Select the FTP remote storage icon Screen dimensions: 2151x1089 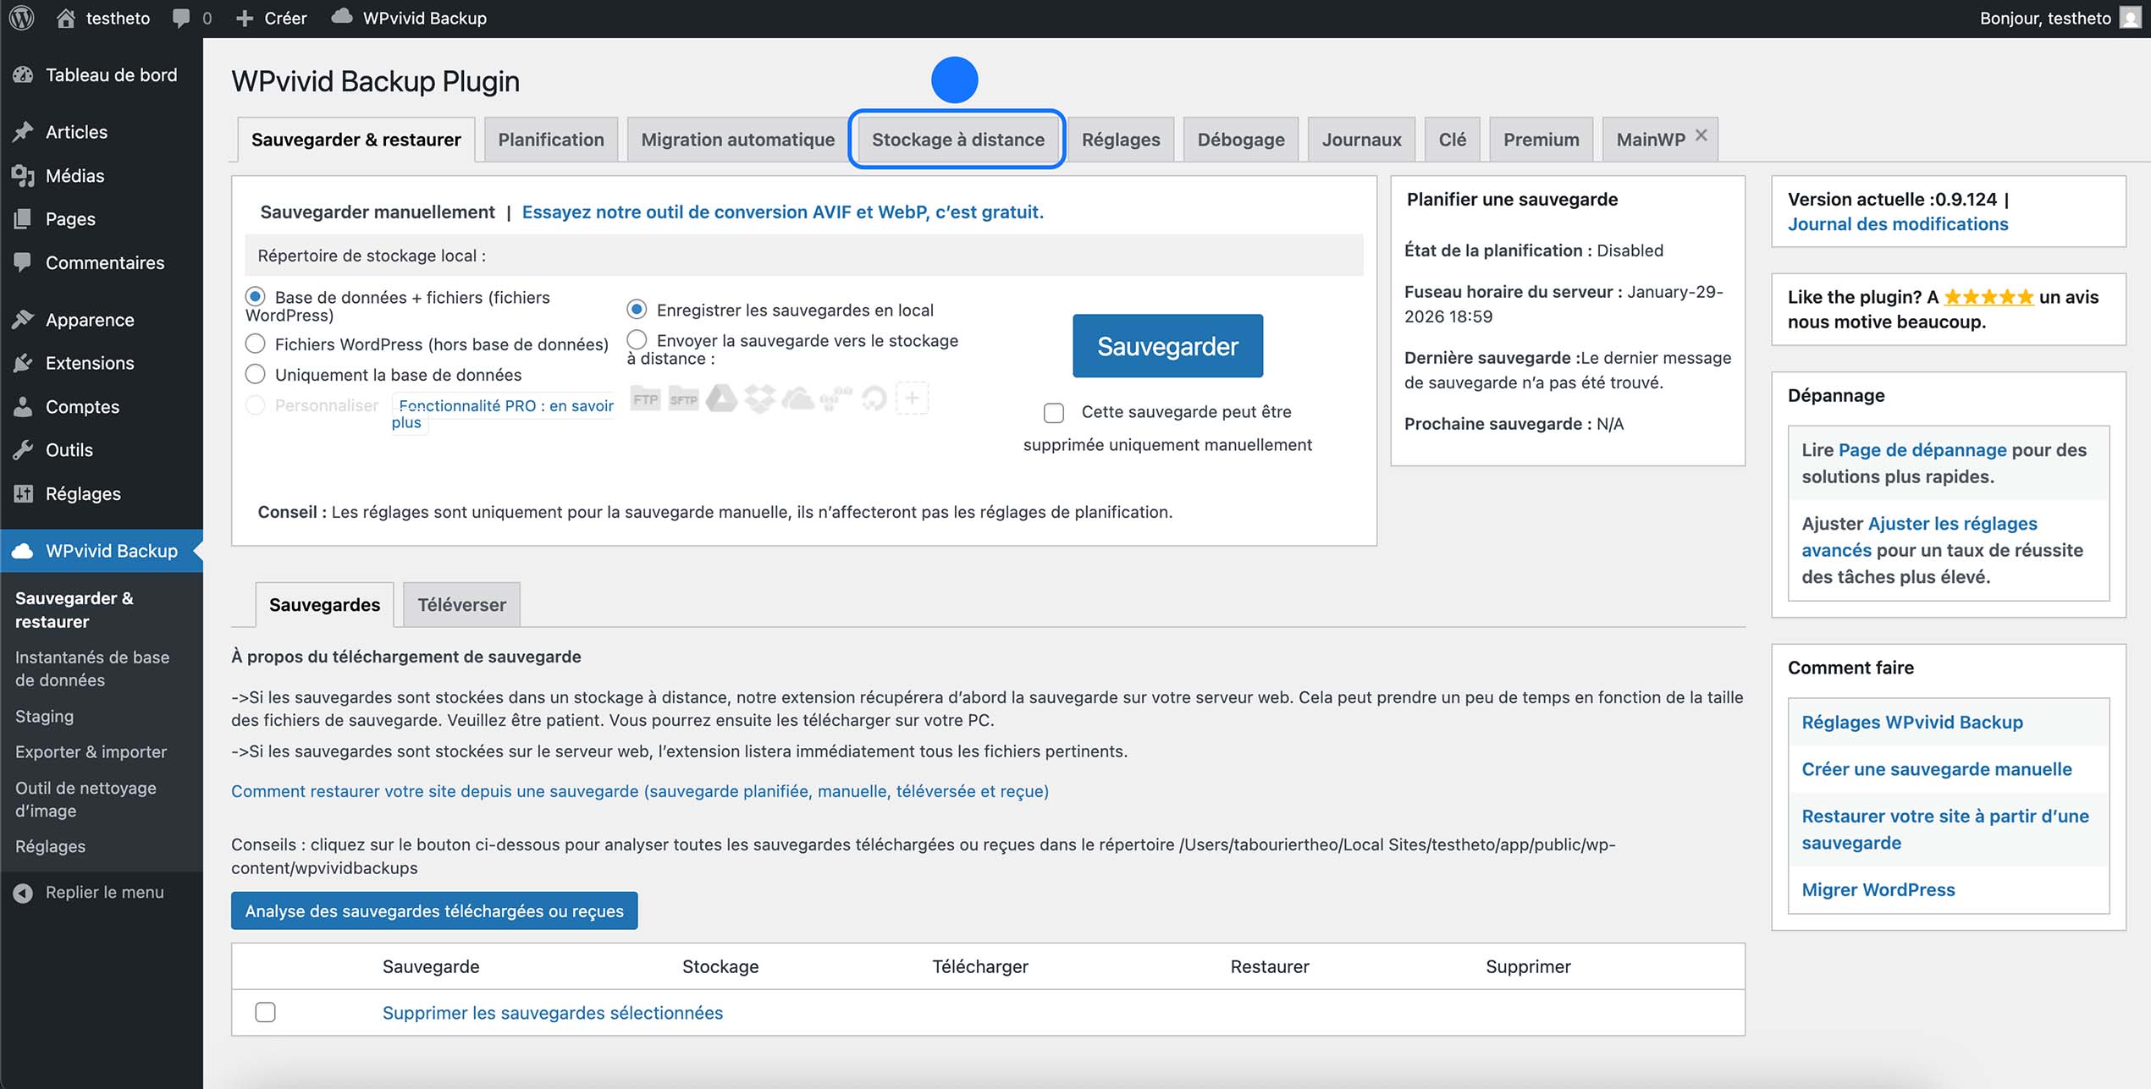click(x=646, y=399)
